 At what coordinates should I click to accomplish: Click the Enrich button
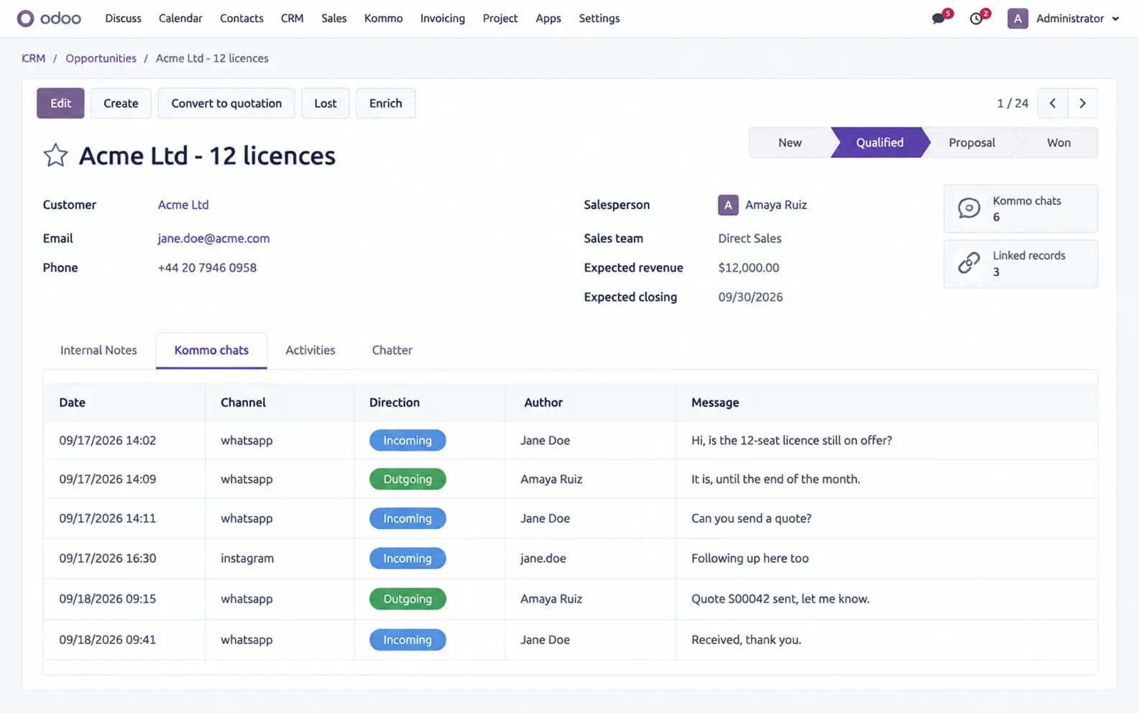[386, 103]
